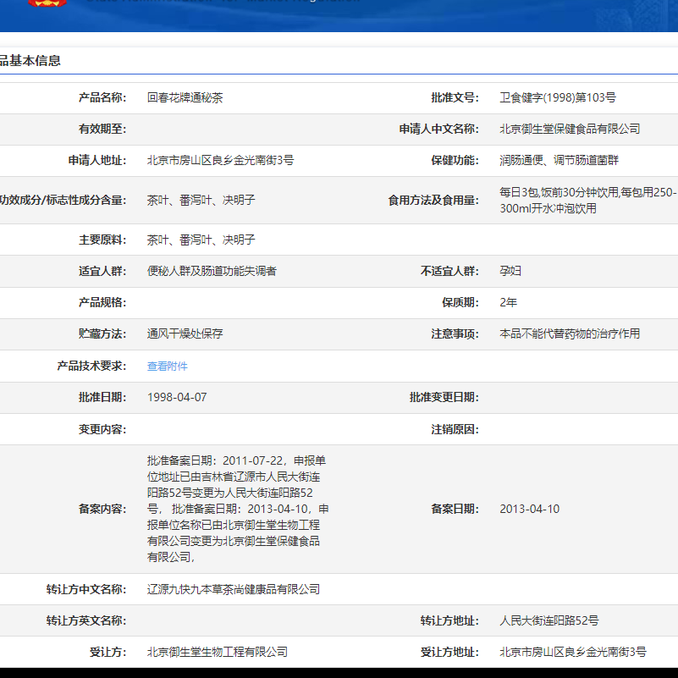Click the national emblem logo
The height and width of the screenshot is (678, 678).
pyautogui.click(x=47, y=4)
